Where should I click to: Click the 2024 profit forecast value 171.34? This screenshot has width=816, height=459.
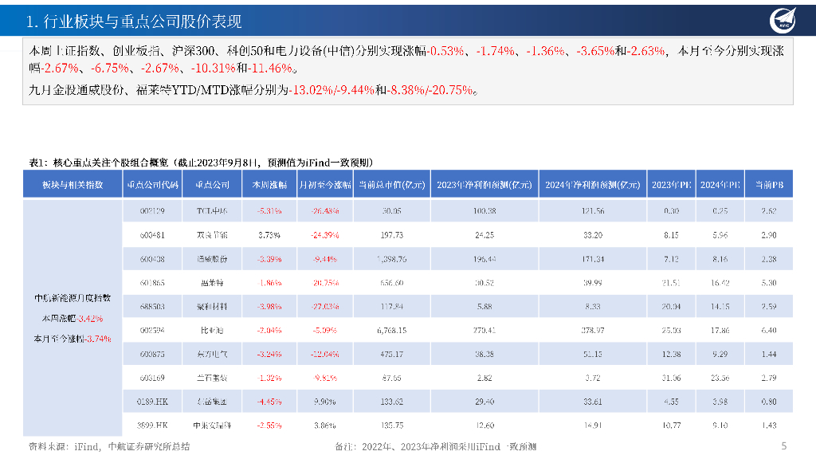click(x=593, y=259)
